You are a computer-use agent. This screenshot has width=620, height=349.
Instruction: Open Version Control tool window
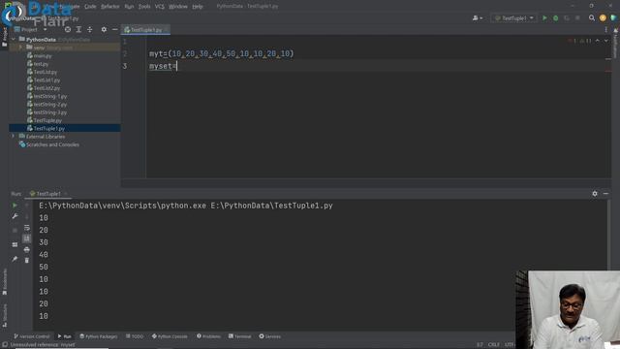click(32, 336)
